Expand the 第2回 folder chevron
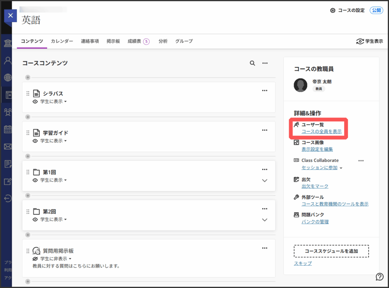389x288 pixels. 265,220
